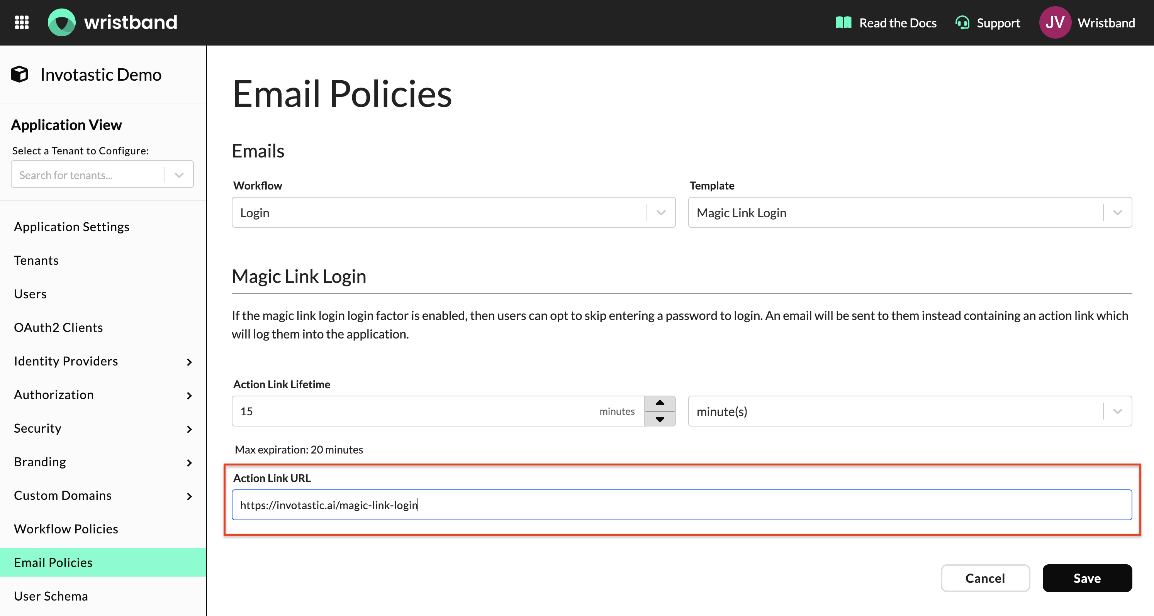Open the Template dropdown Magic Link Login
Viewport: 1154px width, 616px height.
(x=910, y=213)
